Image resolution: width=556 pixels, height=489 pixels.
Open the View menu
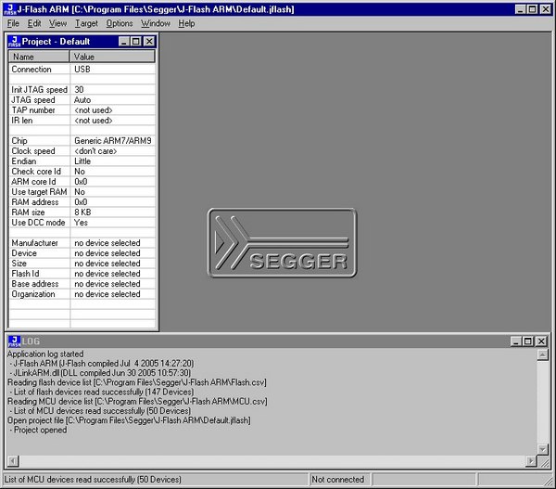pos(57,23)
